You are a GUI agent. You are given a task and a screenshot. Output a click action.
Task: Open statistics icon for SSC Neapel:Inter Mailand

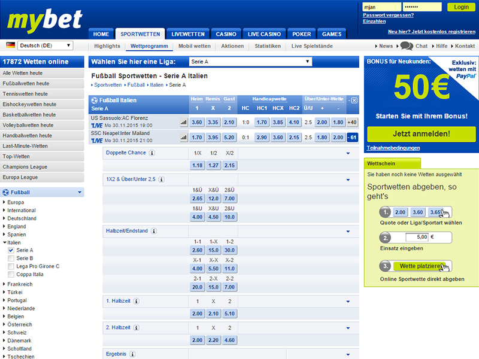[x=184, y=138]
